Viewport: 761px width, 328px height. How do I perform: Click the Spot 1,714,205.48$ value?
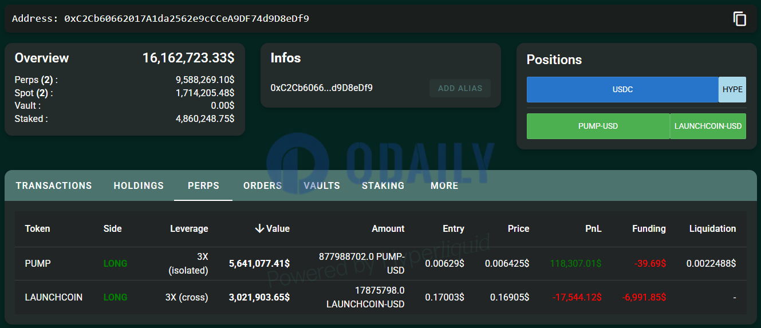point(205,93)
